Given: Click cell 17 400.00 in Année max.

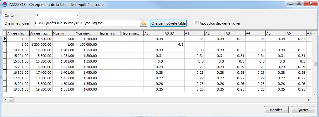Looking at the screenshot, I should click(41, 73).
